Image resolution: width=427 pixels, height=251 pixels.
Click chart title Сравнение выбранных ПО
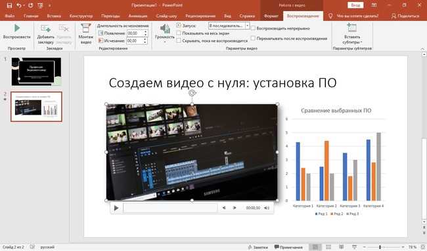[x=336, y=111]
